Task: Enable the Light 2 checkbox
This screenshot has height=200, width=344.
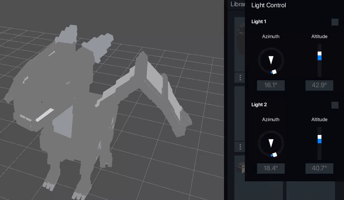Action: (x=335, y=105)
